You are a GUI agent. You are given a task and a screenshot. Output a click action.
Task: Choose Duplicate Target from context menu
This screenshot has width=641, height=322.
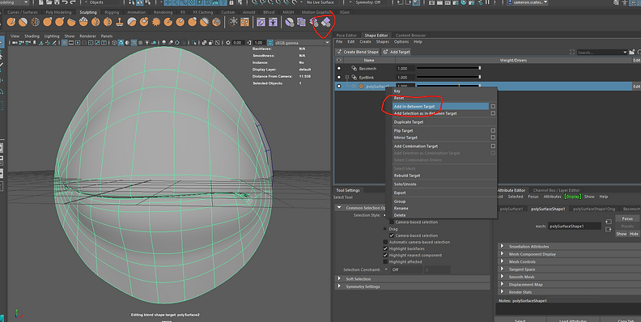[x=409, y=122]
